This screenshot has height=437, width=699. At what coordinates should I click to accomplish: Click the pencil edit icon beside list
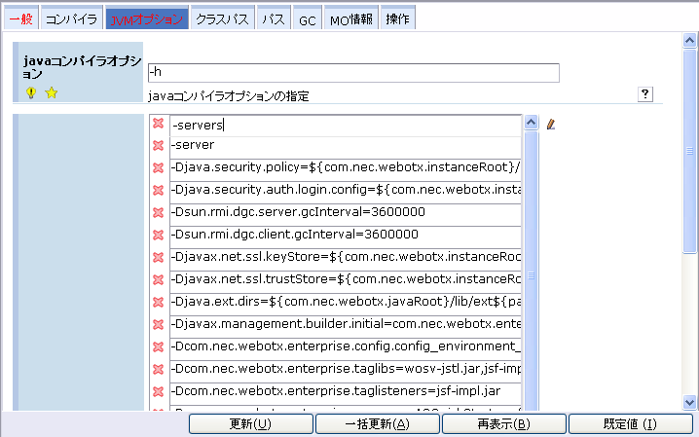coord(551,124)
